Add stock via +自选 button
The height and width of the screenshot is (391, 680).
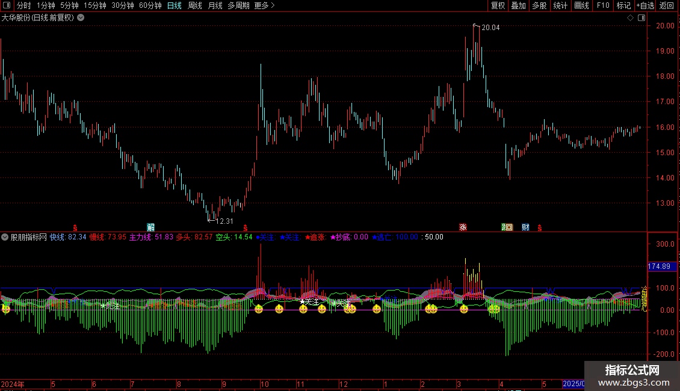(x=645, y=5)
